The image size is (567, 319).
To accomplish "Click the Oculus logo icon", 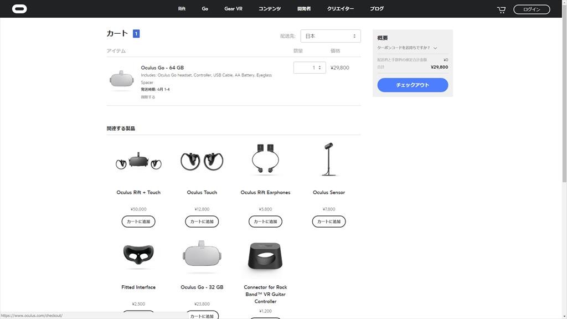I will click(19, 9).
